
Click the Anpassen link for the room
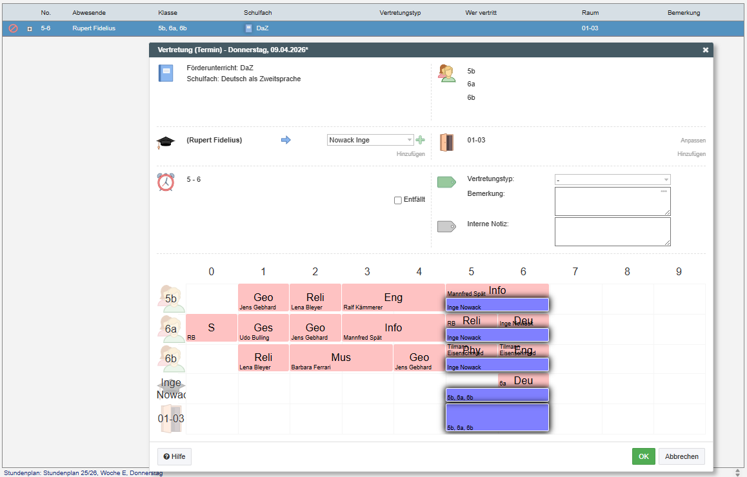[x=693, y=141]
